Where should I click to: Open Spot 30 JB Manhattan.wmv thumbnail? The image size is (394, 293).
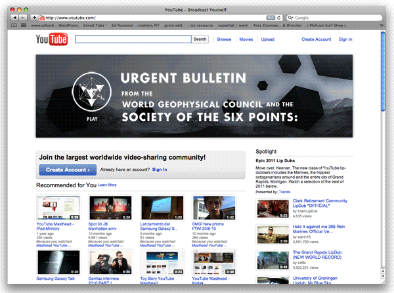click(110, 208)
